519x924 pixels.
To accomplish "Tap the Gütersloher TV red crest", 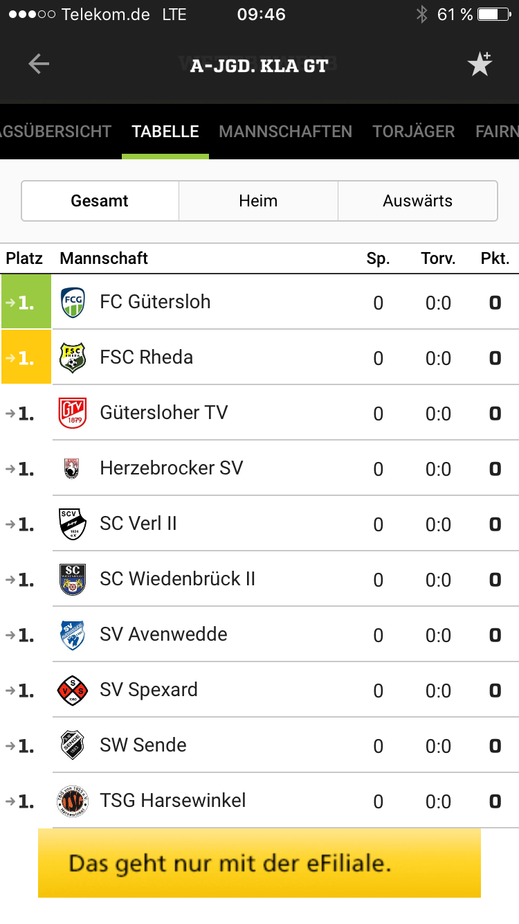I will point(73,413).
